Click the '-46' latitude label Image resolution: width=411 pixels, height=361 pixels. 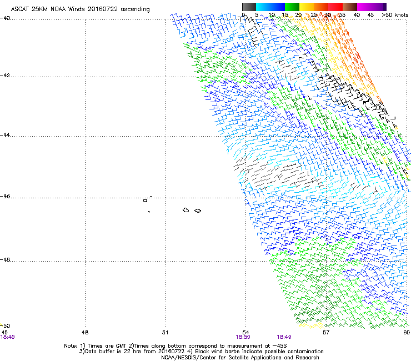click(x=5, y=197)
